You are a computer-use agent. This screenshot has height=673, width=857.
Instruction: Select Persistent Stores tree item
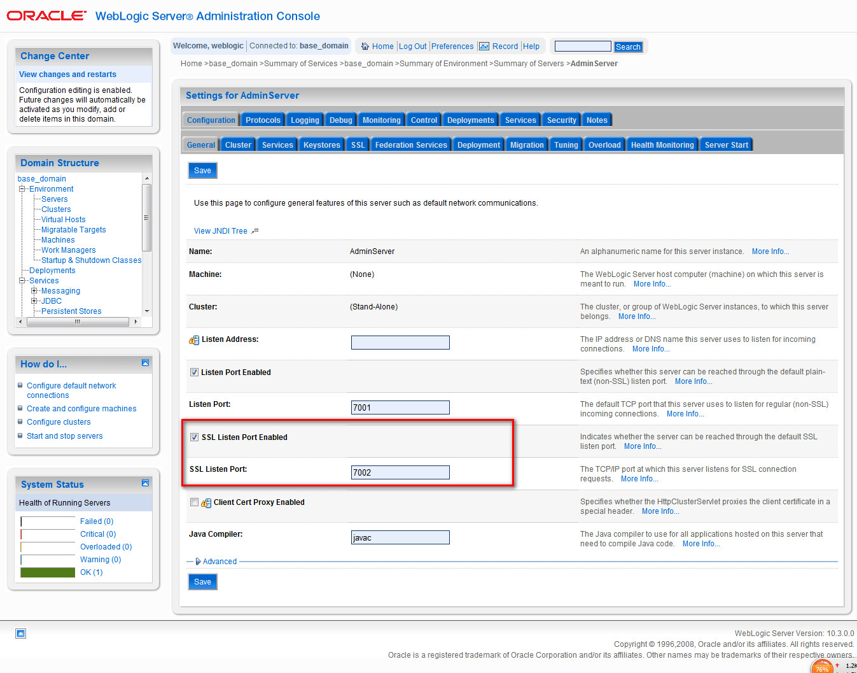pyautogui.click(x=71, y=311)
